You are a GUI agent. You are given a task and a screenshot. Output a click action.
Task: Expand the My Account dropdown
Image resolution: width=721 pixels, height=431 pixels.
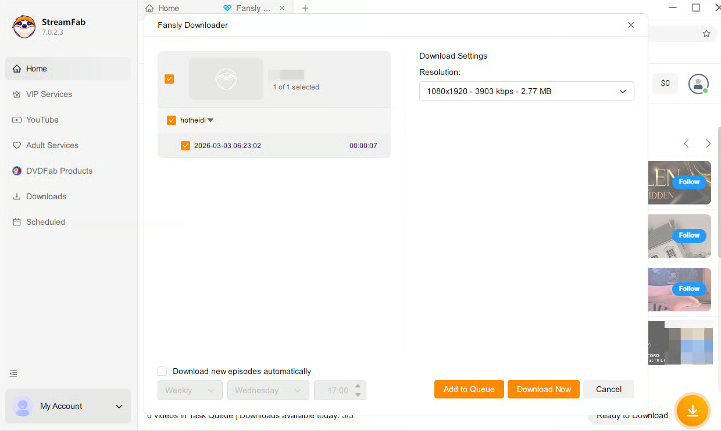(x=119, y=406)
